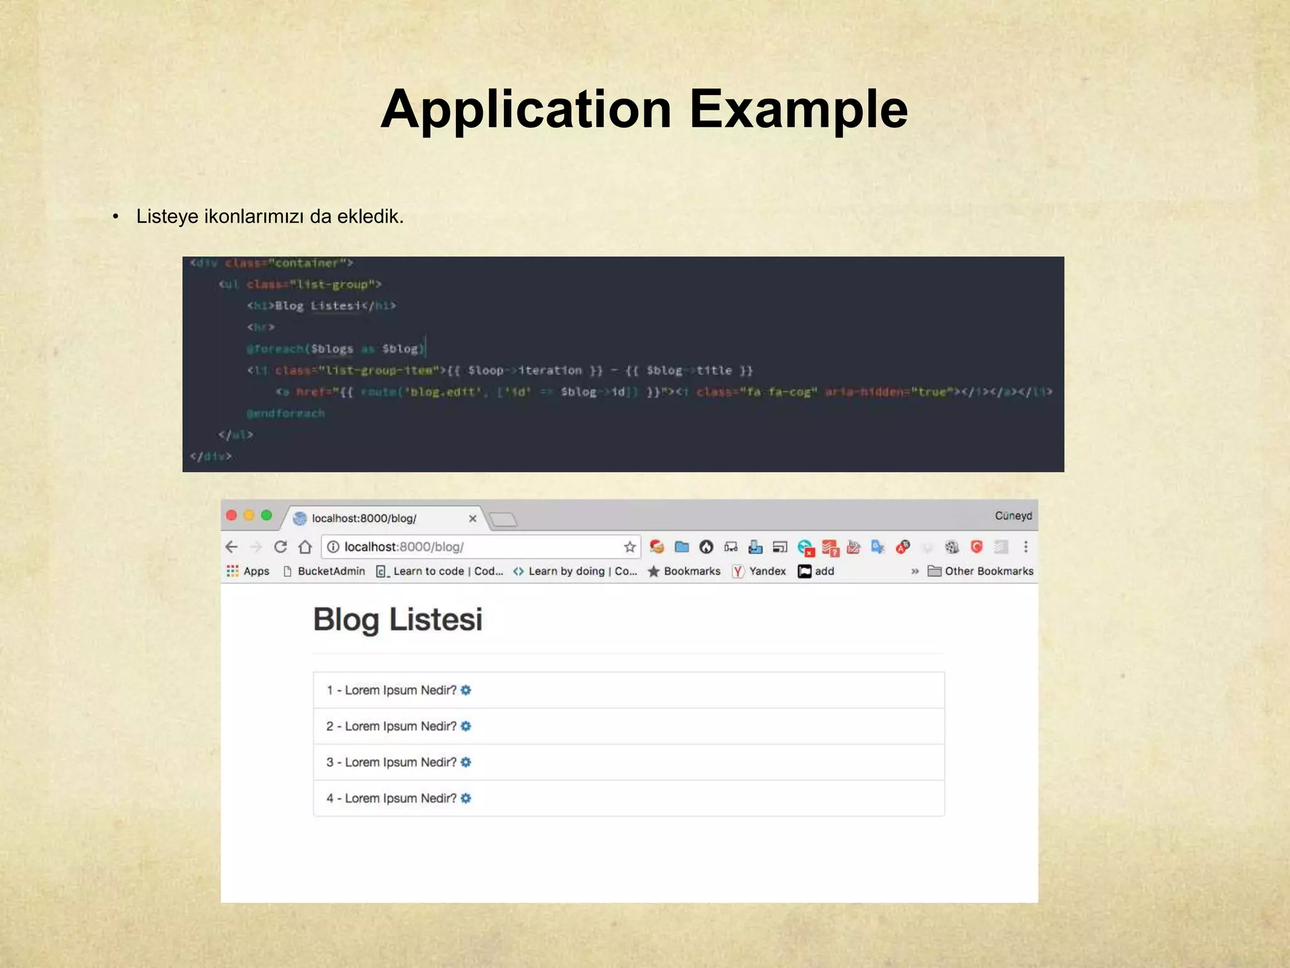Click the green maximize window button
Screen dimensions: 1290x968
[266, 516]
